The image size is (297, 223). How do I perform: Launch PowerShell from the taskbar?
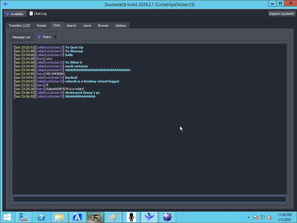click(x=41, y=217)
